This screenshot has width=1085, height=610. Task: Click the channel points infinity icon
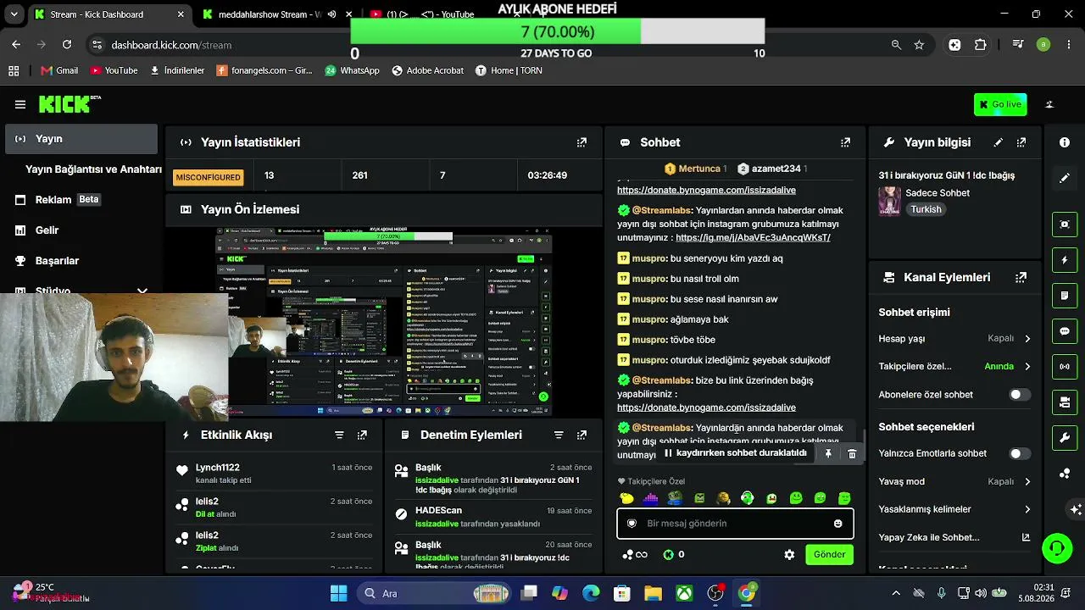click(635, 555)
